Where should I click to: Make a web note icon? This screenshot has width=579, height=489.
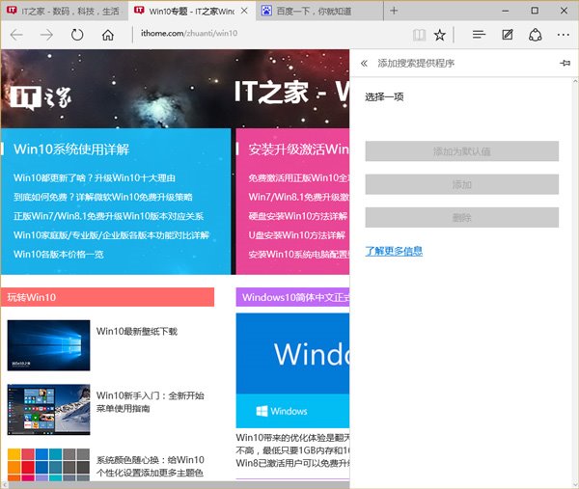pos(508,35)
